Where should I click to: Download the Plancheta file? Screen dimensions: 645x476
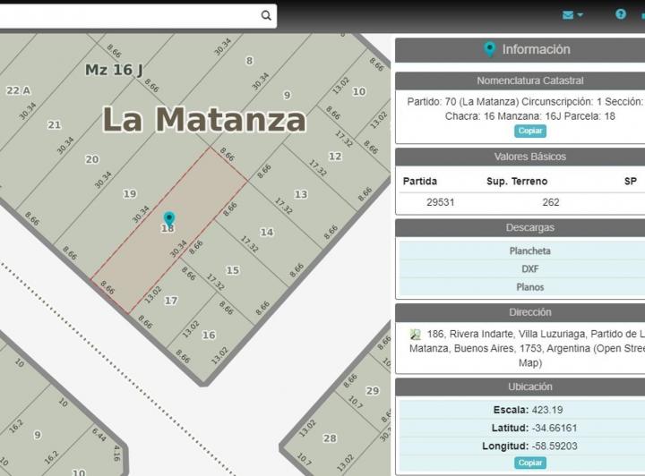[529, 251]
